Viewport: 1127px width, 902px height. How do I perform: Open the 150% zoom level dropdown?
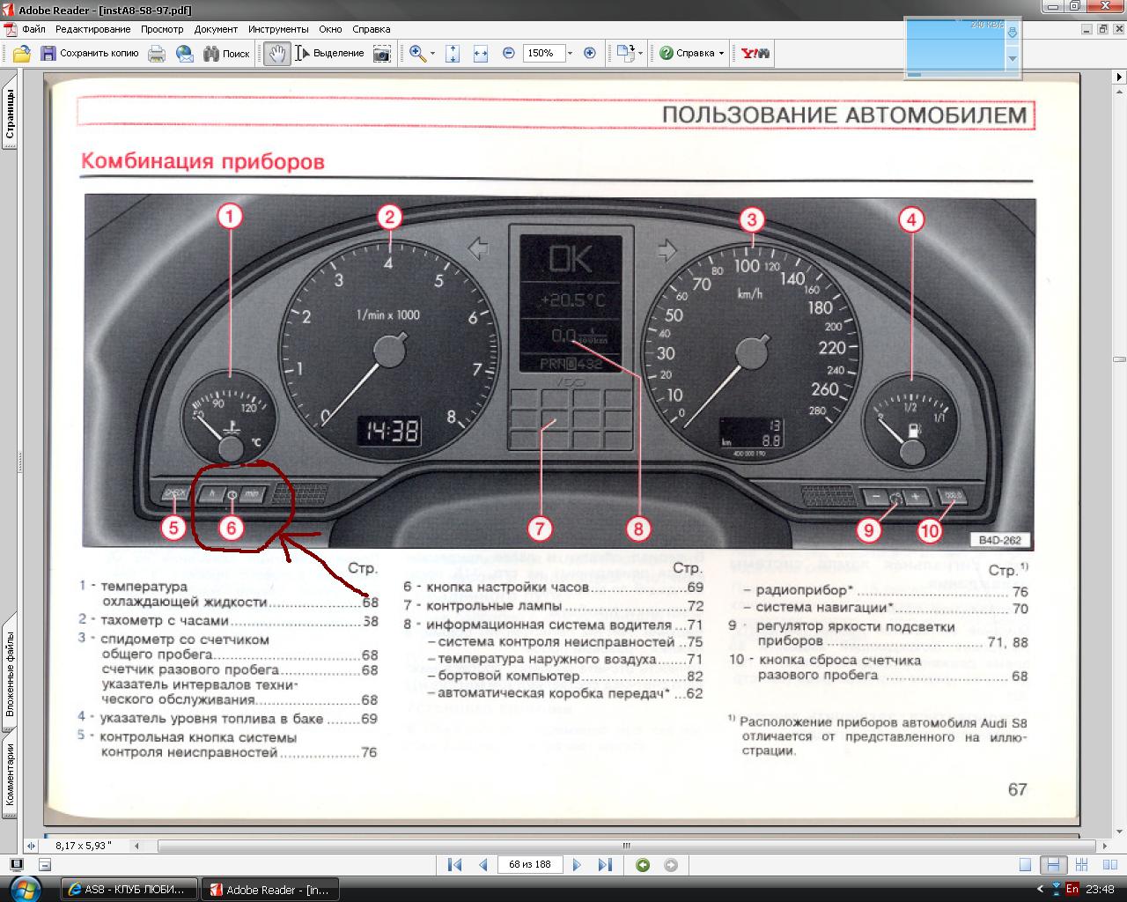point(570,54)
